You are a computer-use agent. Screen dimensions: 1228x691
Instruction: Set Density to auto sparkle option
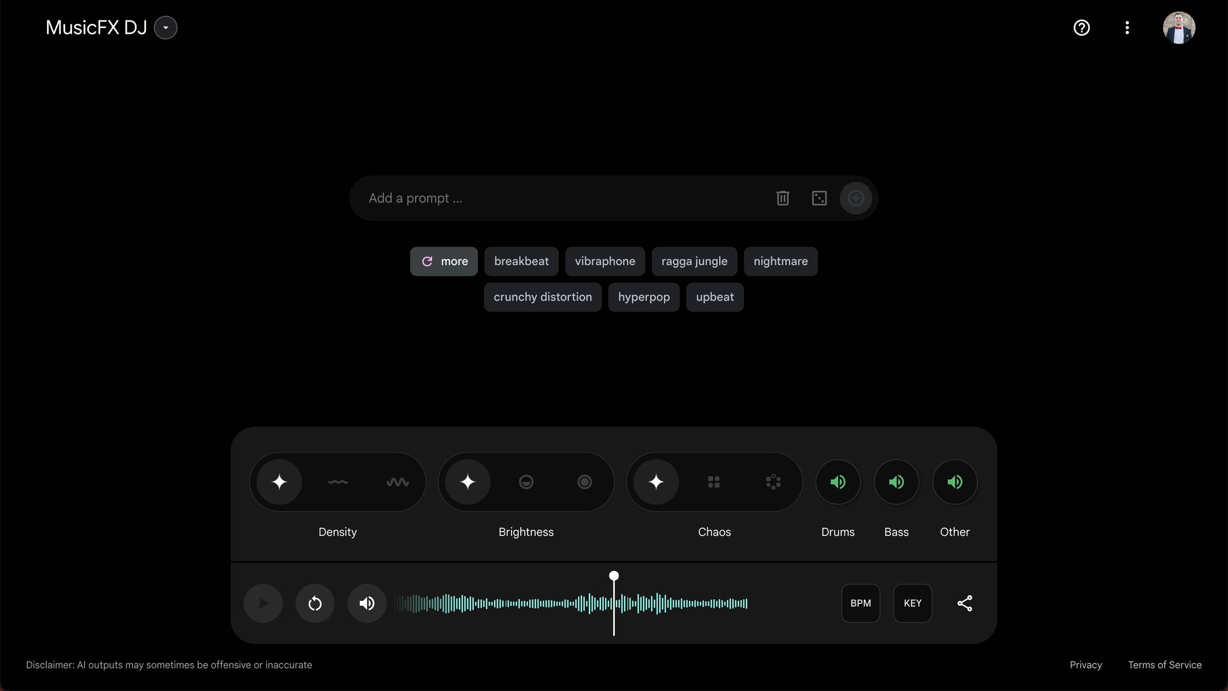(279, 482)
